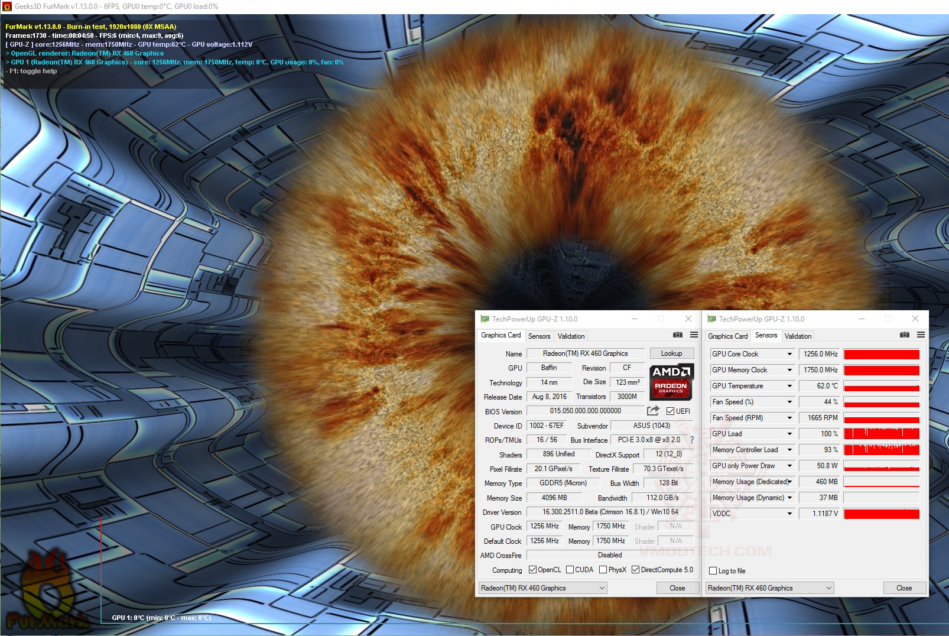
Task: Click the GPU-Z app icon in the Graphics Card window title bar
Action: click(x=485, y=319)
